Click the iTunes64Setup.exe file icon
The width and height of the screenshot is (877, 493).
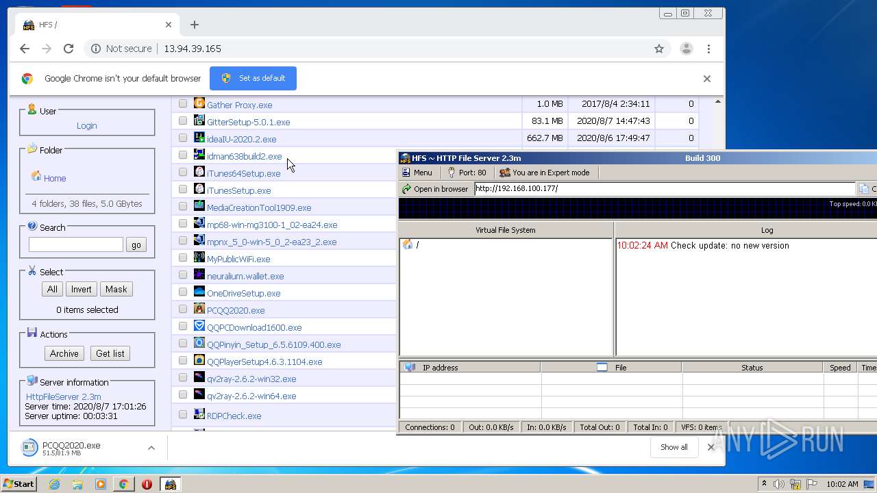199,172
